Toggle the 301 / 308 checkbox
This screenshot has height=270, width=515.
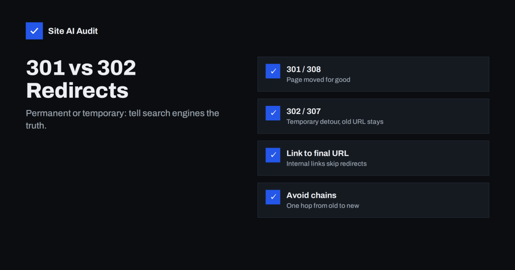pyautogui.click(x=273, y=71)
